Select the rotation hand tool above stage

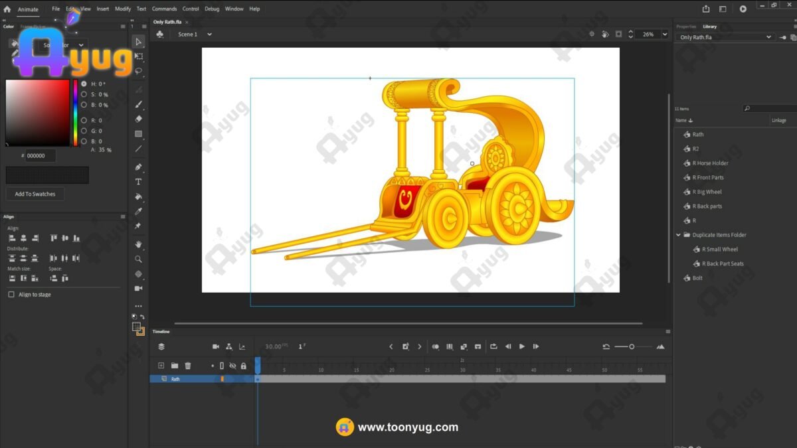pyautogui.click(x=605, y=34)
